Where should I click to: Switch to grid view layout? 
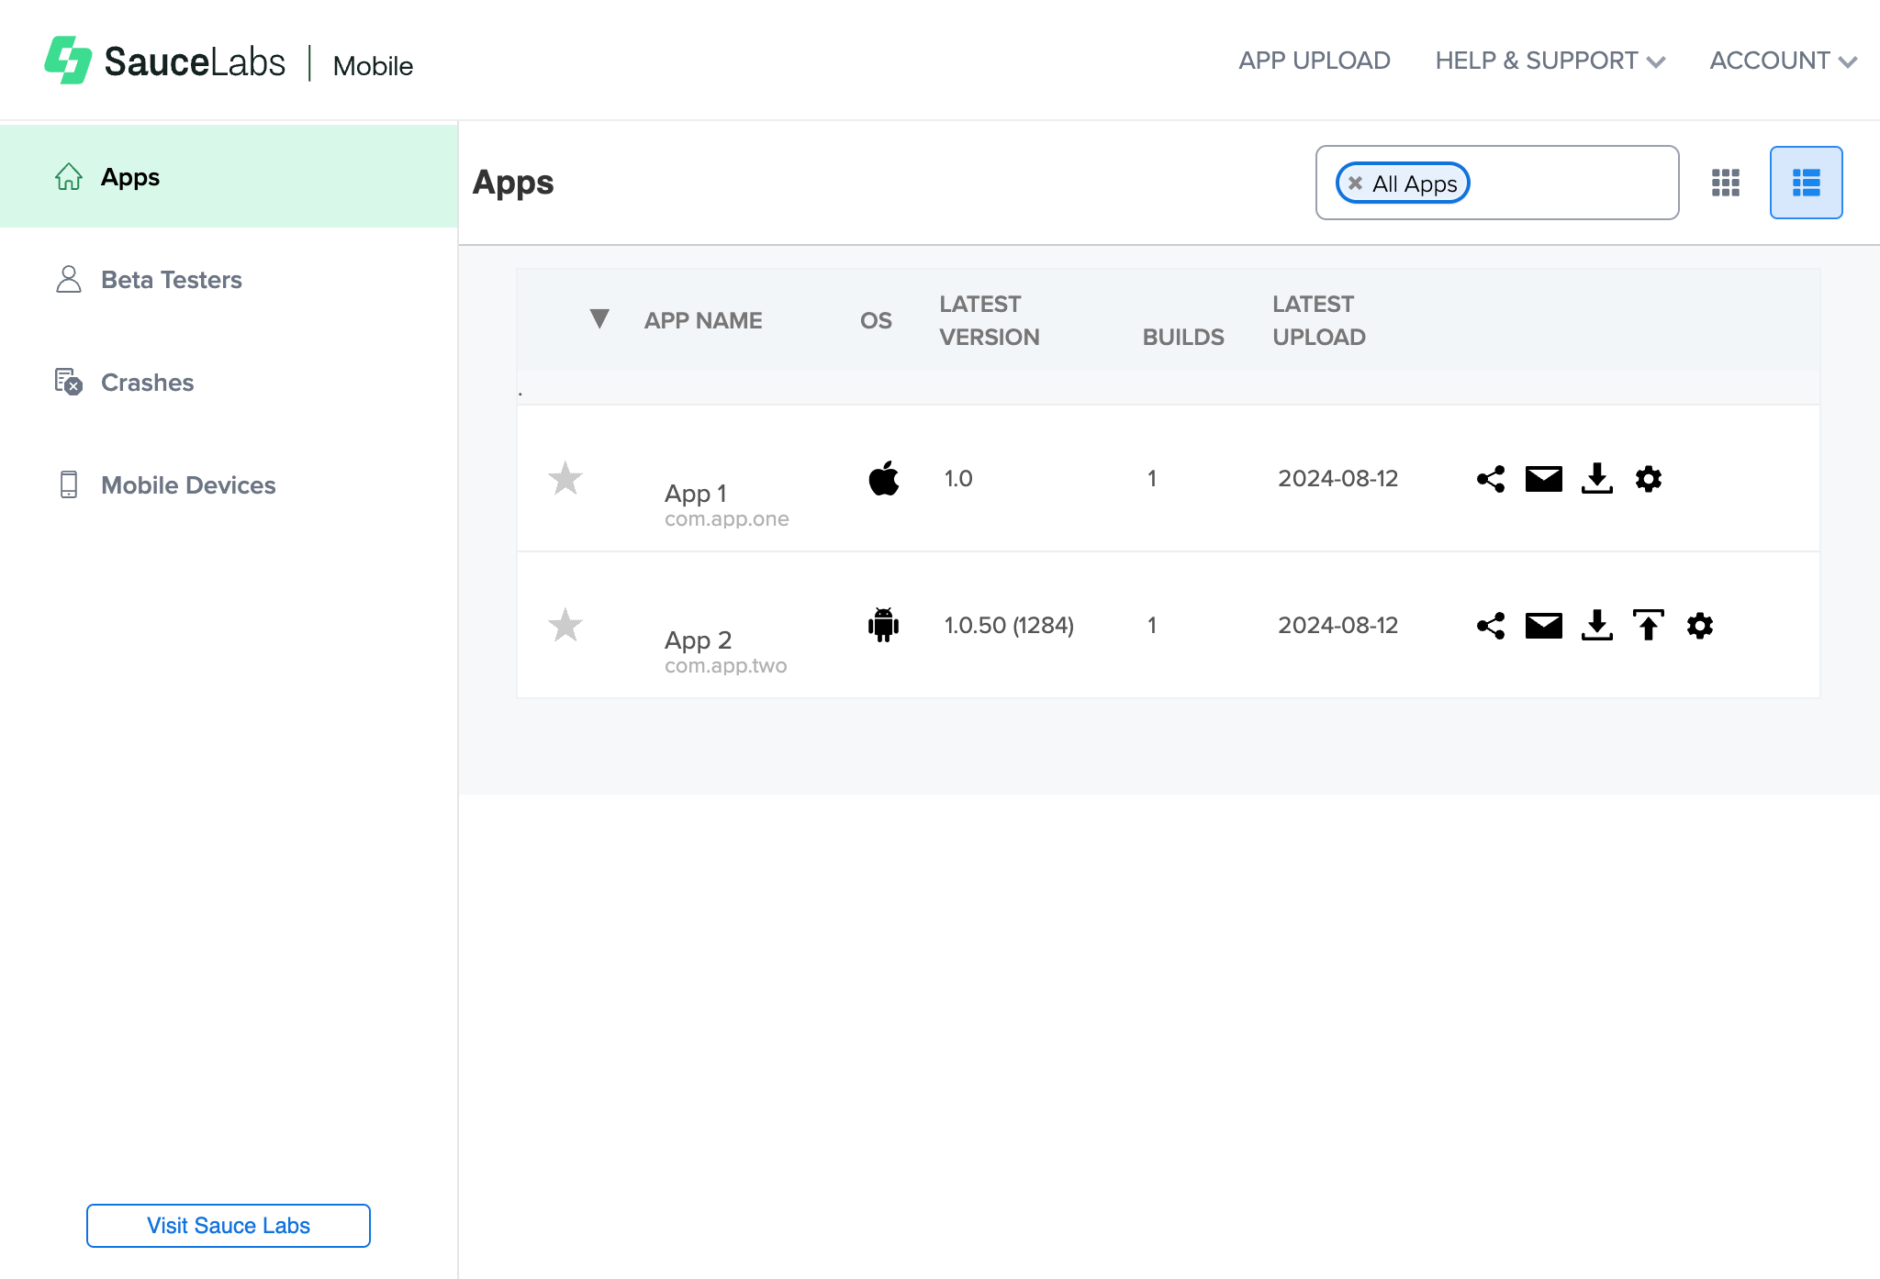[1726, 182]
